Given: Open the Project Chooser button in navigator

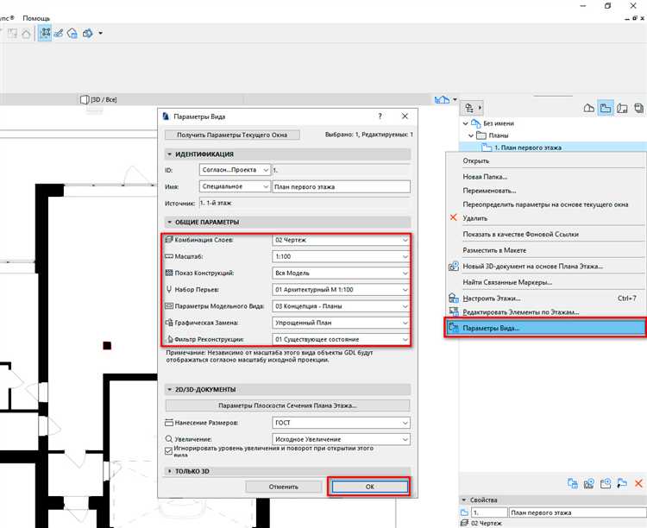Looking at the screenshot, I should click(x=473, y=108).
